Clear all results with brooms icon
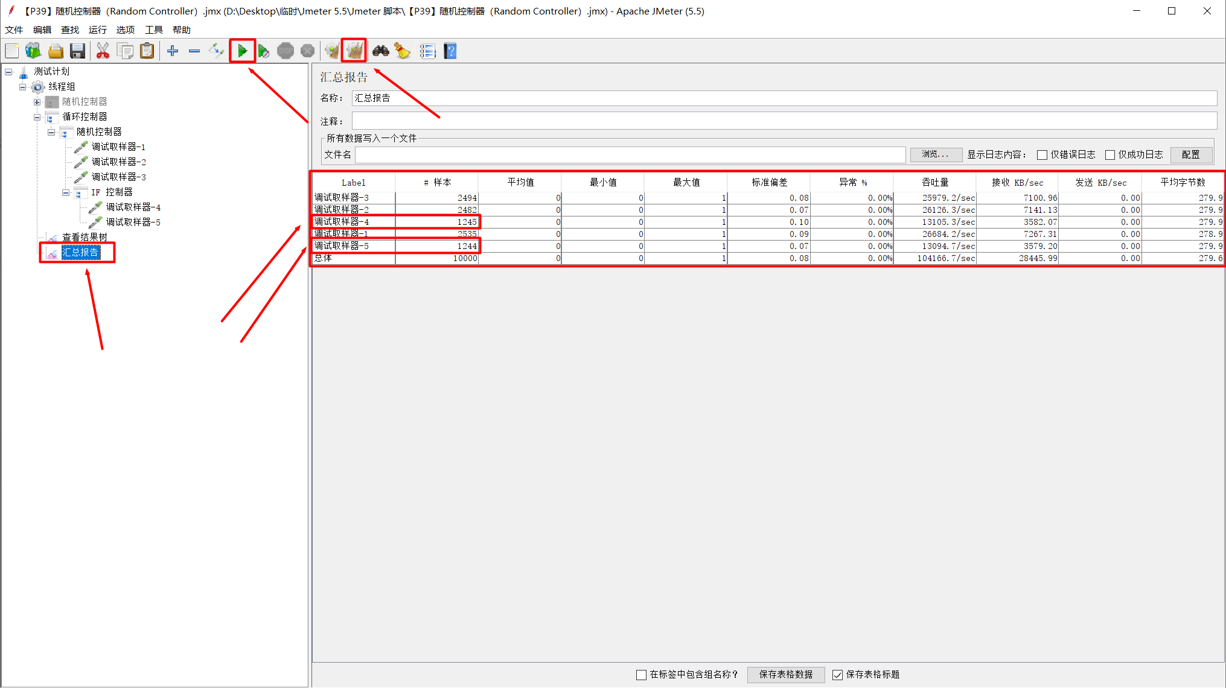This screenshot has width=1226, height=688. click(x=354, y=51)
